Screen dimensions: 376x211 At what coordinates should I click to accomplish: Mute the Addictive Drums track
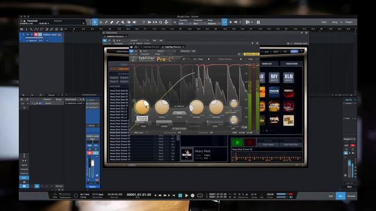point(28,35)
